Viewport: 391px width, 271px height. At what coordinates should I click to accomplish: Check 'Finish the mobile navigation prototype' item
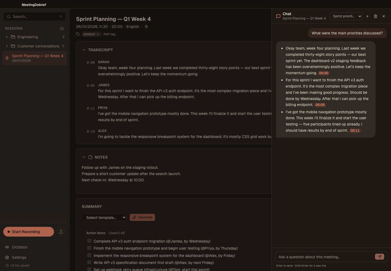coord(89,248)
